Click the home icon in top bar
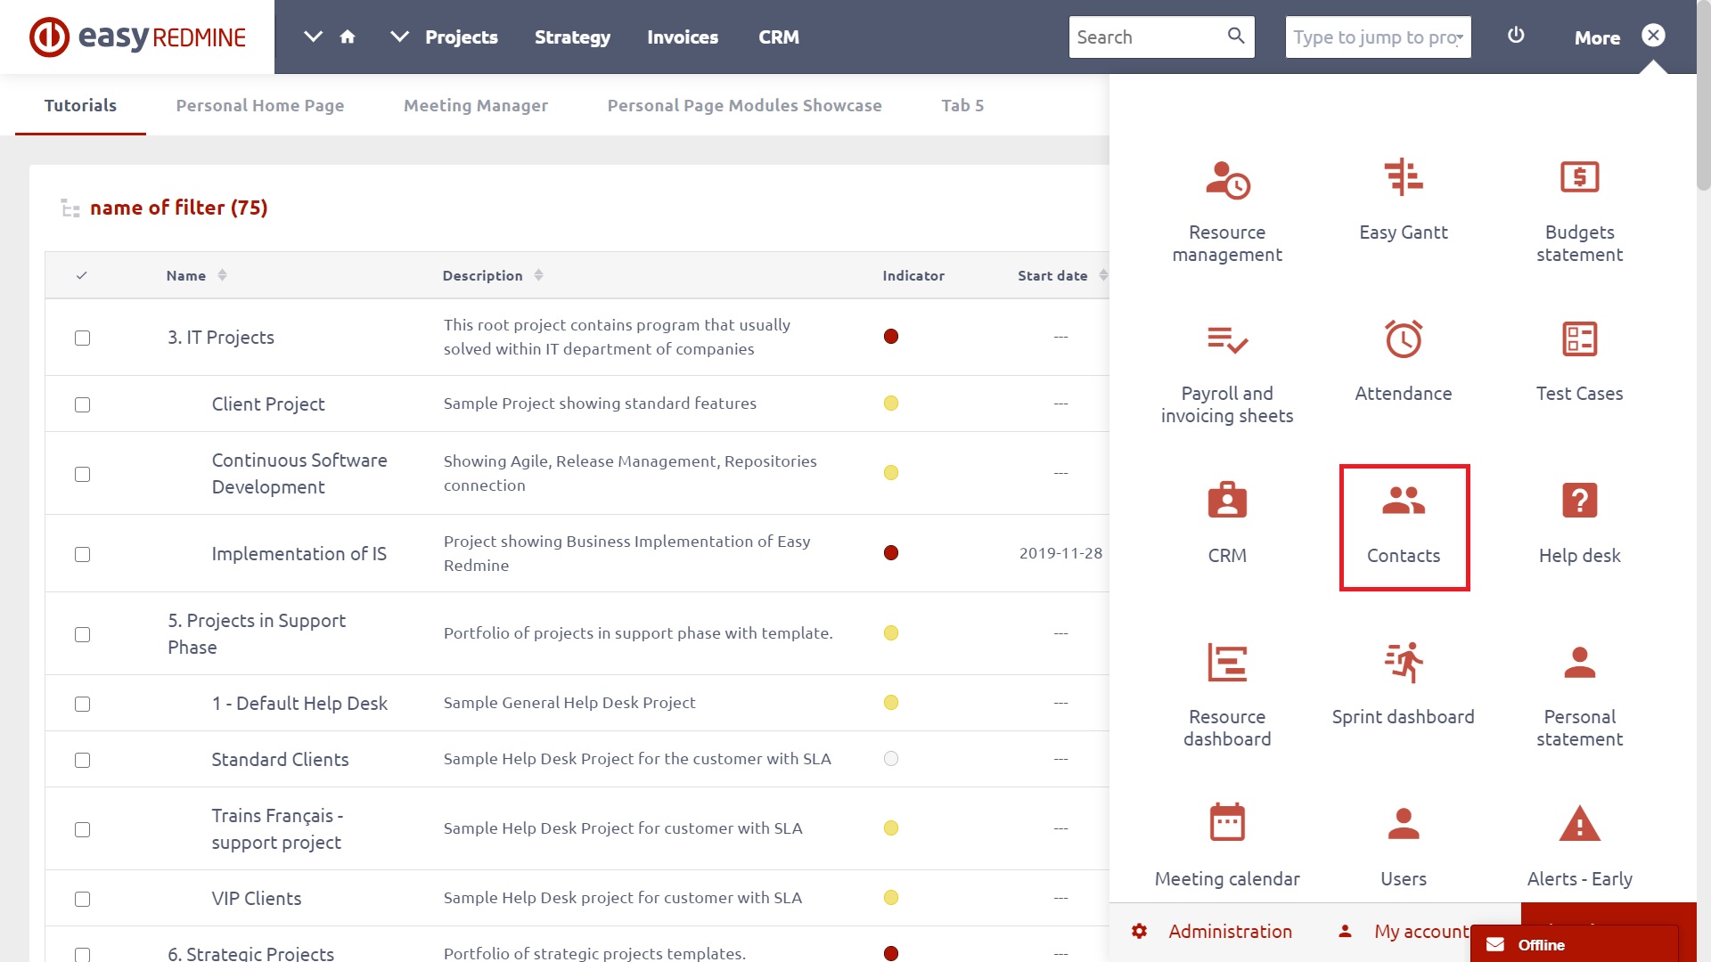This screenshot has width=1711, height=962. pos(348,37)
